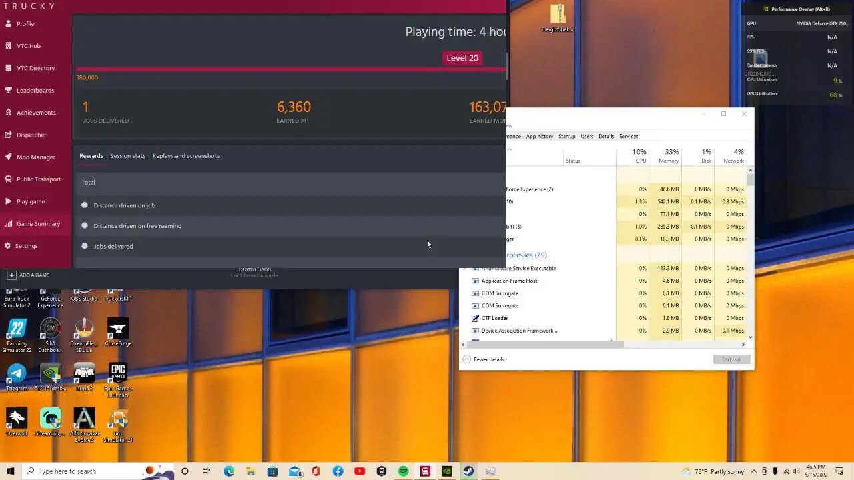Select the ARK Survival Evolved desktop icon
854x480 pixels.
point(84,425)
